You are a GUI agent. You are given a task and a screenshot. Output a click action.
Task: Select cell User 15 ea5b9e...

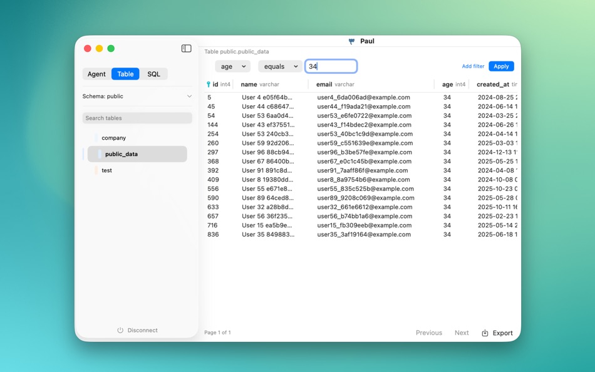(267, 225)
